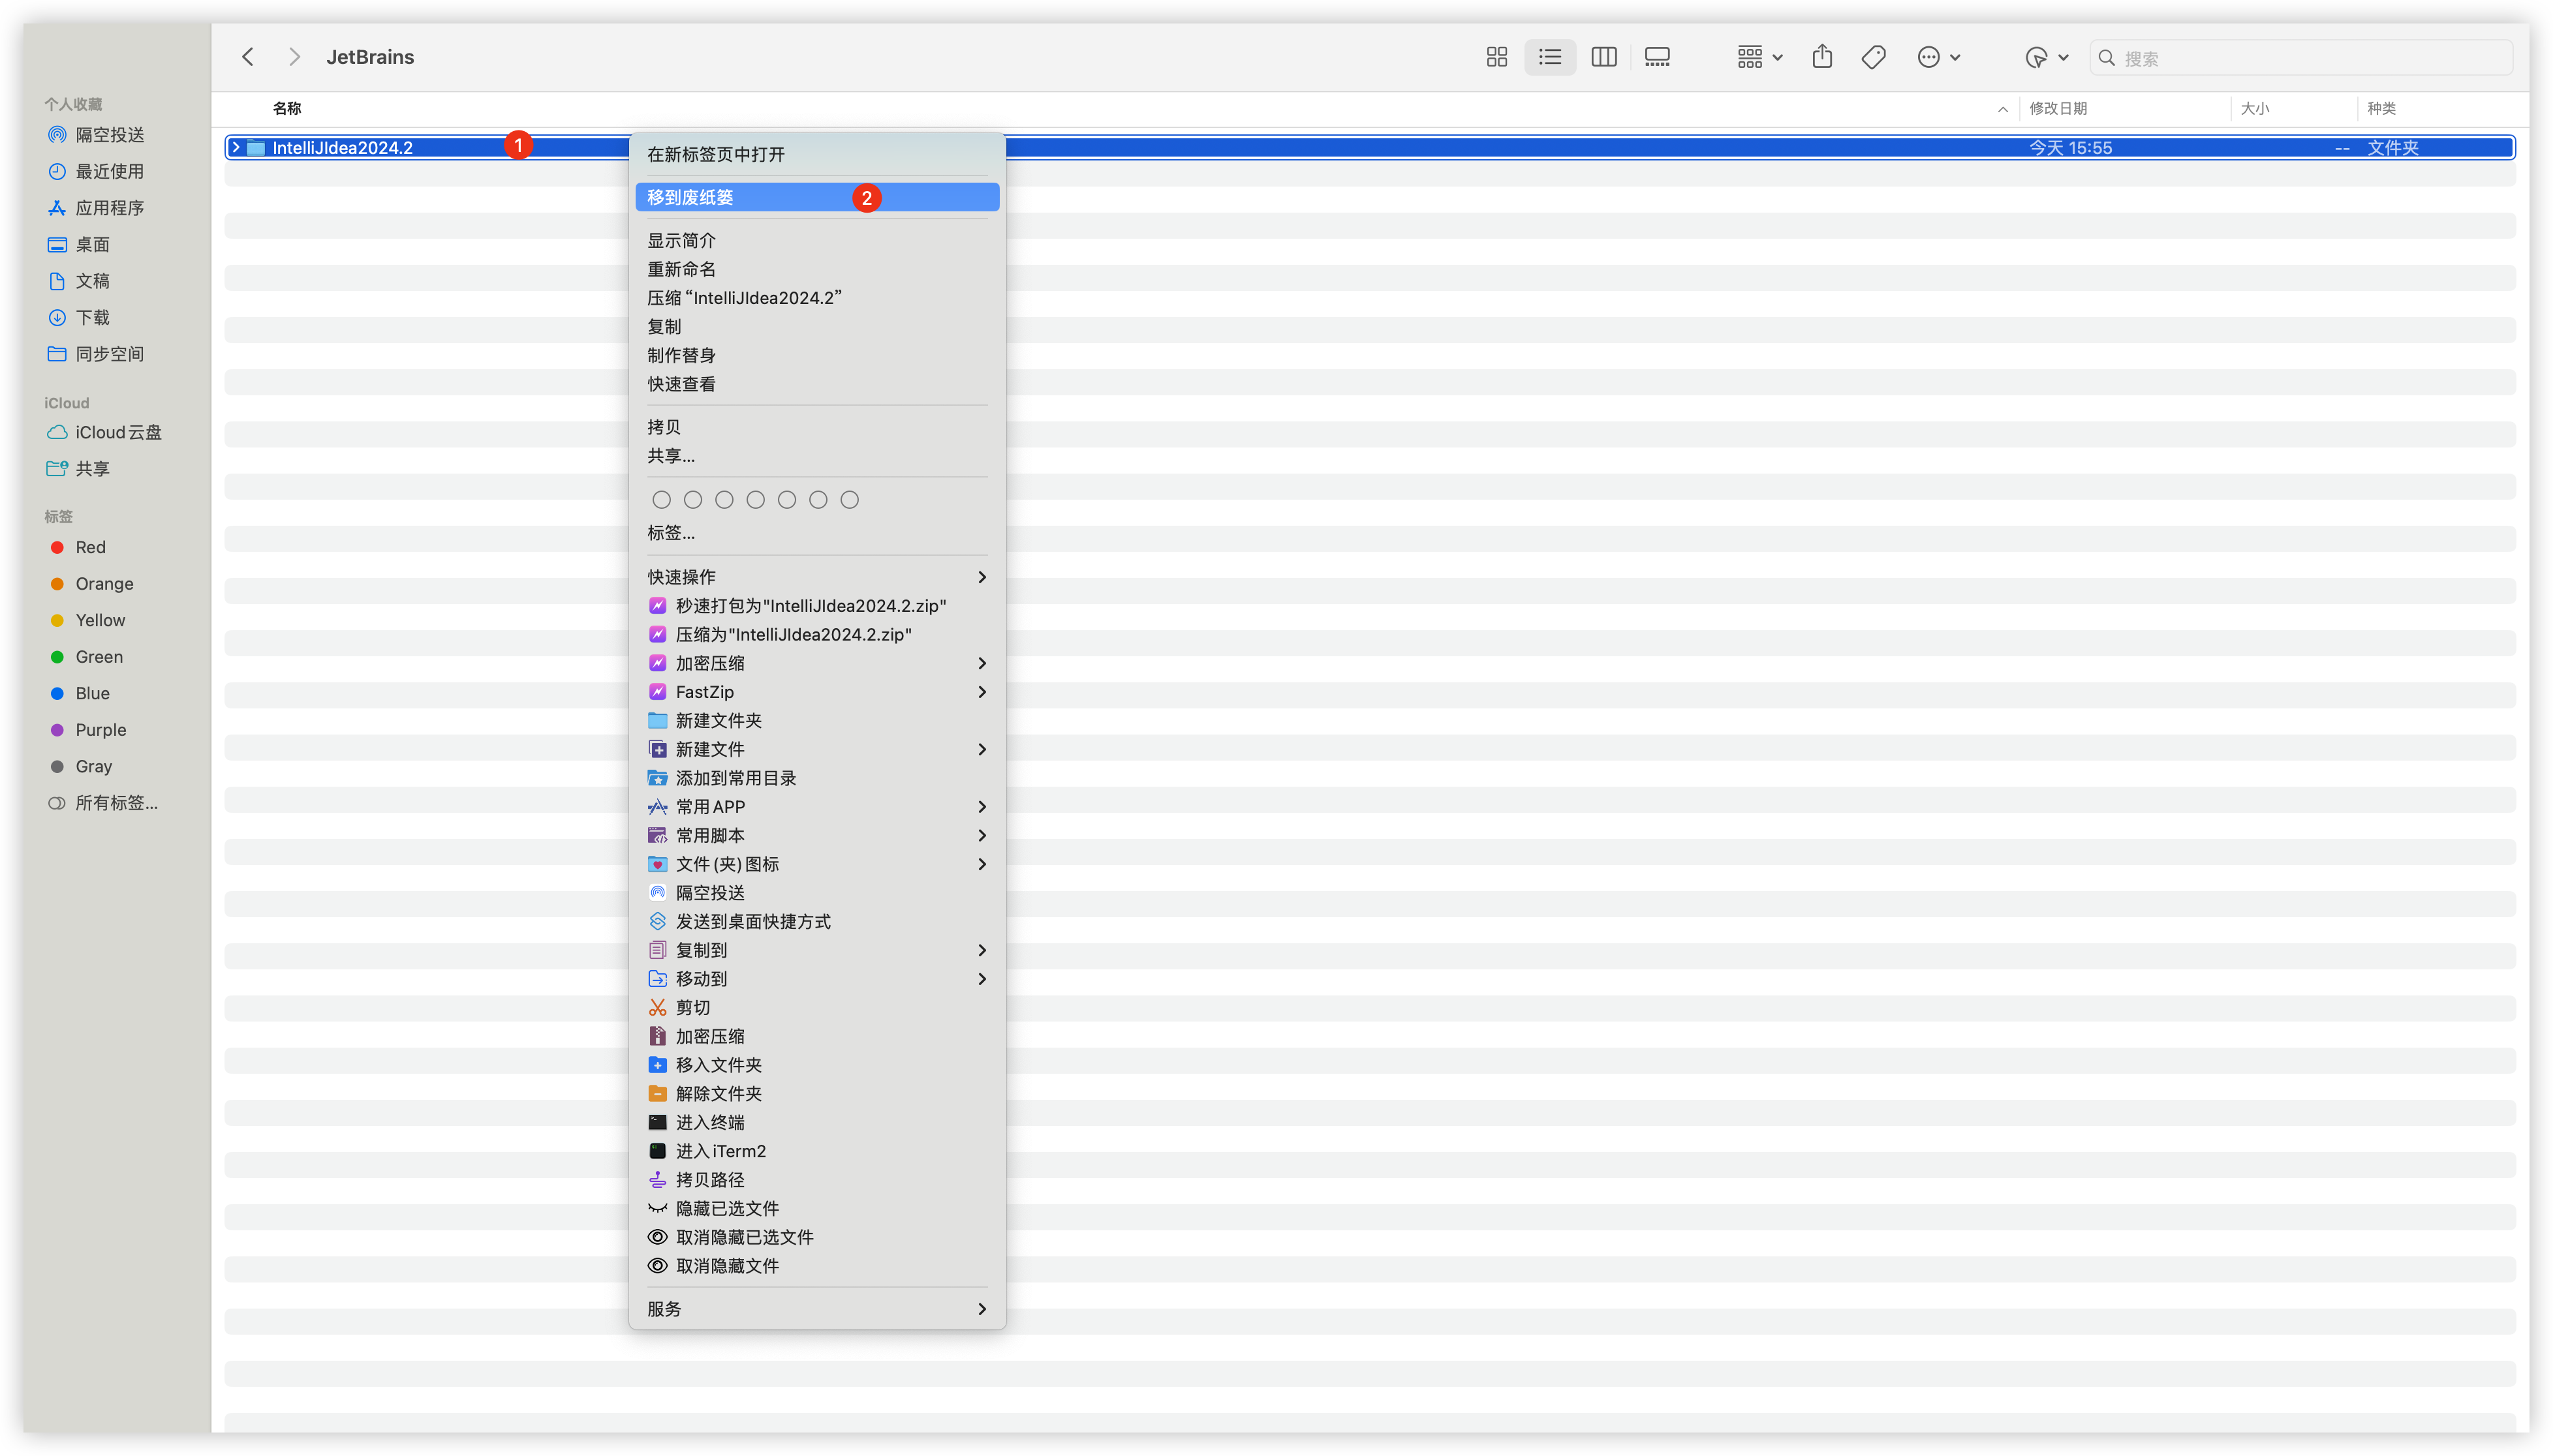2553x1456 pixels.
Task: Filter by the Red tag in sidebar
Action: pyautogui.click(x=90, y=547)
